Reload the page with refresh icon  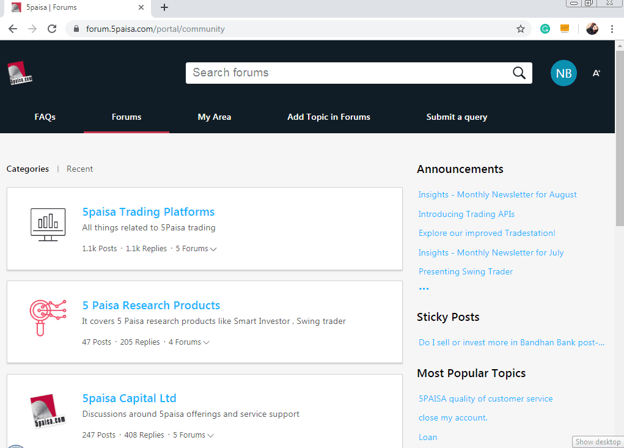tap(52, 29)
